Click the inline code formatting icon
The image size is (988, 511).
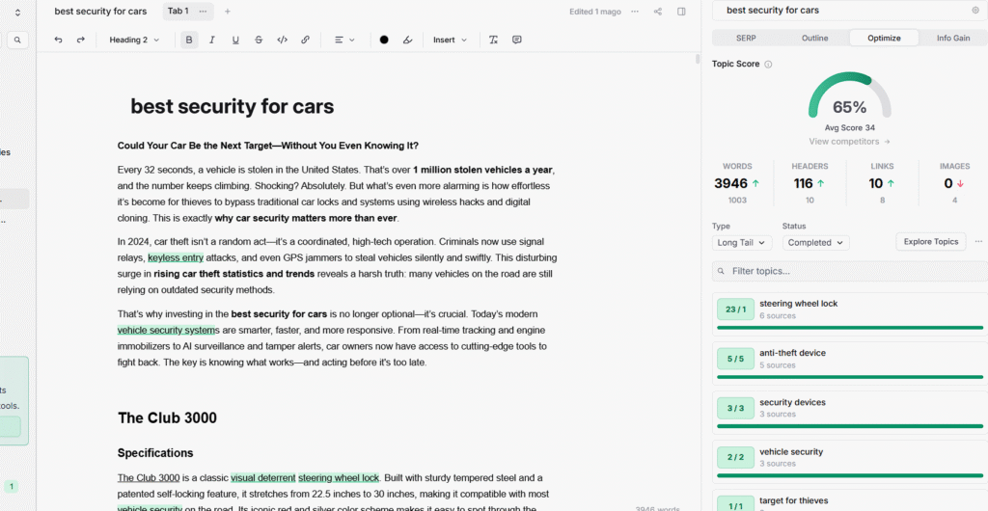(x=282, y=40)
